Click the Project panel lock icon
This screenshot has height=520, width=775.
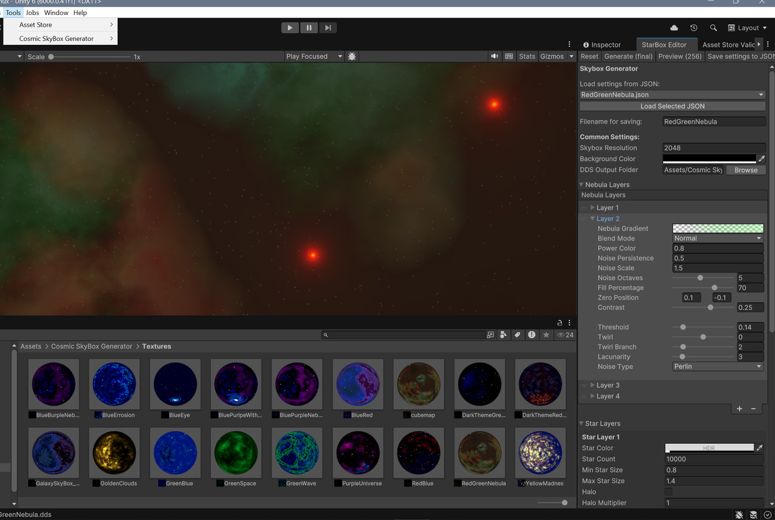pyautogui.click(x=560, y=322)
